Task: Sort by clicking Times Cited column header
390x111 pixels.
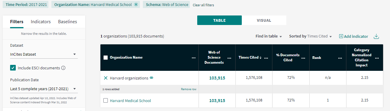Action: 248,57
